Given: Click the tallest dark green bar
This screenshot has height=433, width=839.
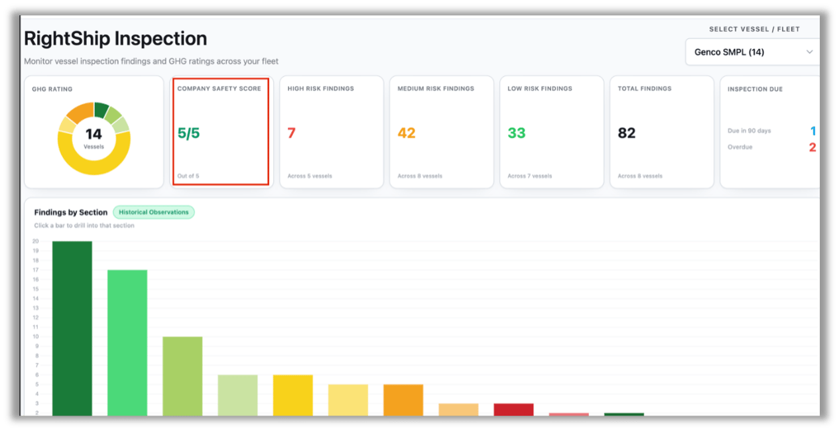Looking at the screenshot, I should coord(72,328).
